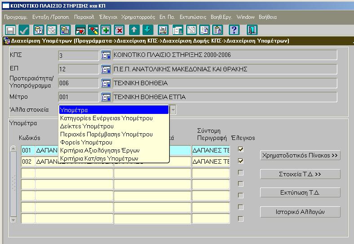Open the Προγραμμ. menu
Screen dimensions: 354x244
[16, 17]
